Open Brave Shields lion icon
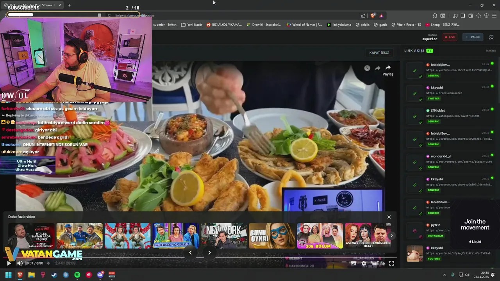The width and height of the screenshot is (500, 281). 373,16
